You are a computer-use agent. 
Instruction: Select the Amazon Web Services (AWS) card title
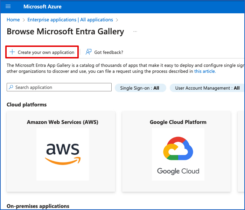tap(63, 122)
